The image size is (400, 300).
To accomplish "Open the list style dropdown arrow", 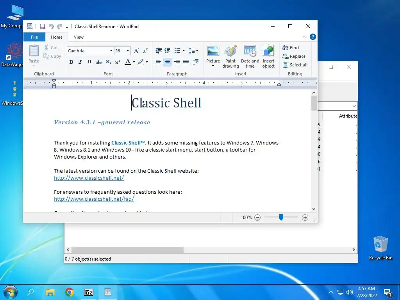I will [184, 50].
